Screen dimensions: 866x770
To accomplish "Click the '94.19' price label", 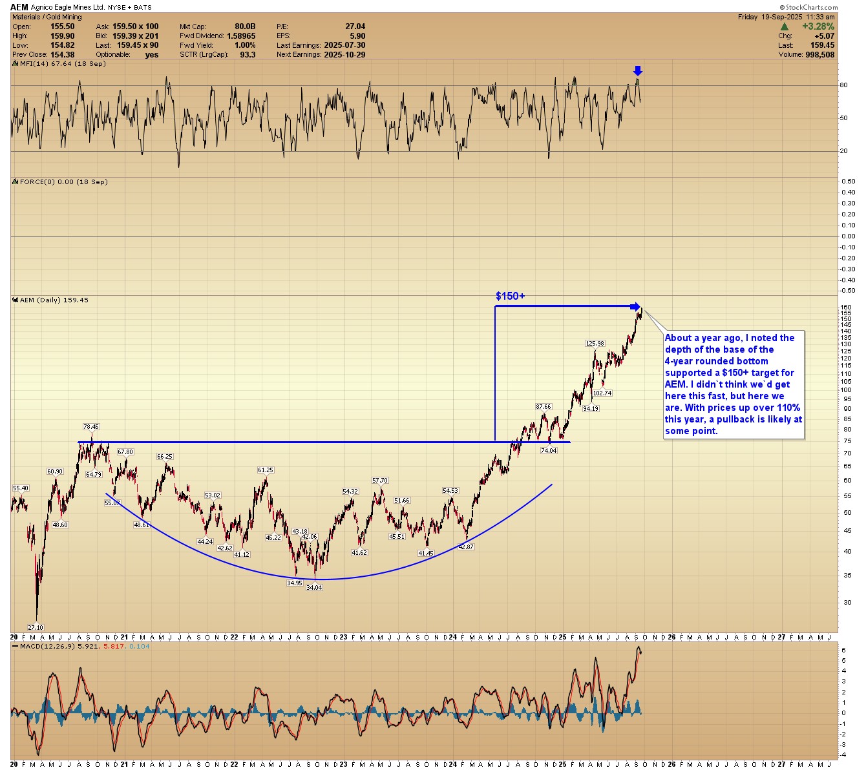I will [591, 408].
